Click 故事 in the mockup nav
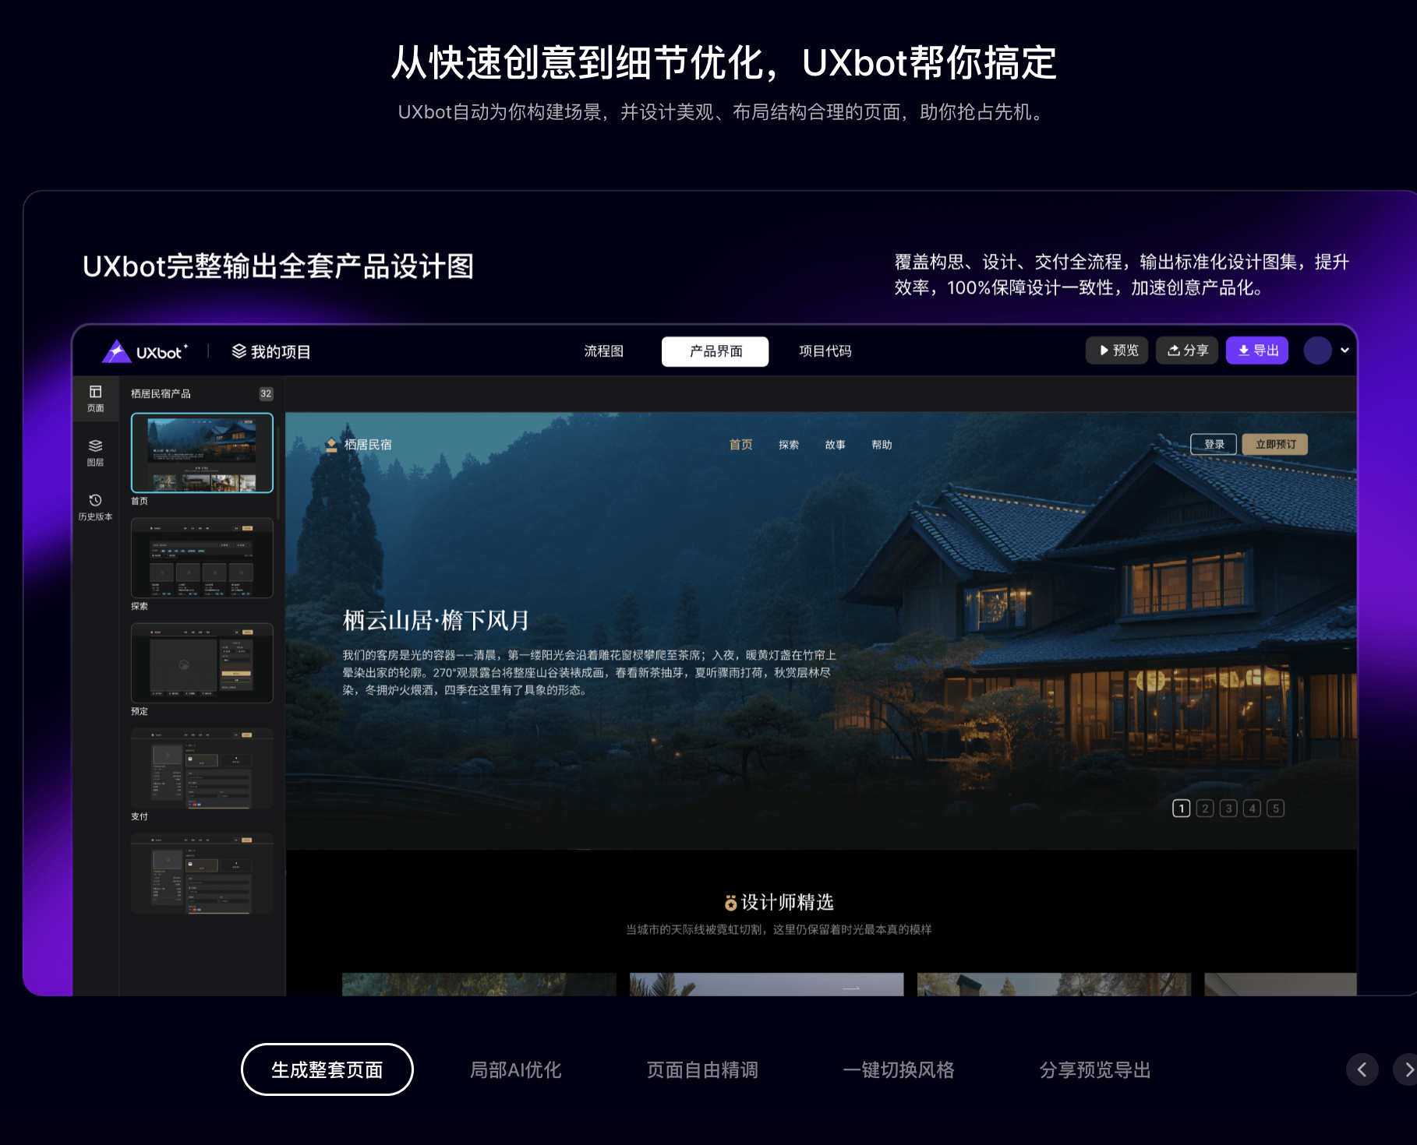The height and width of the screenshot is (1145, 1417). coord(836,445)
